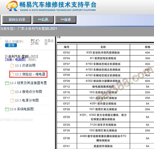154x149 pixels.
Task: Click the EF09 cell
Action: pos(67,81)
